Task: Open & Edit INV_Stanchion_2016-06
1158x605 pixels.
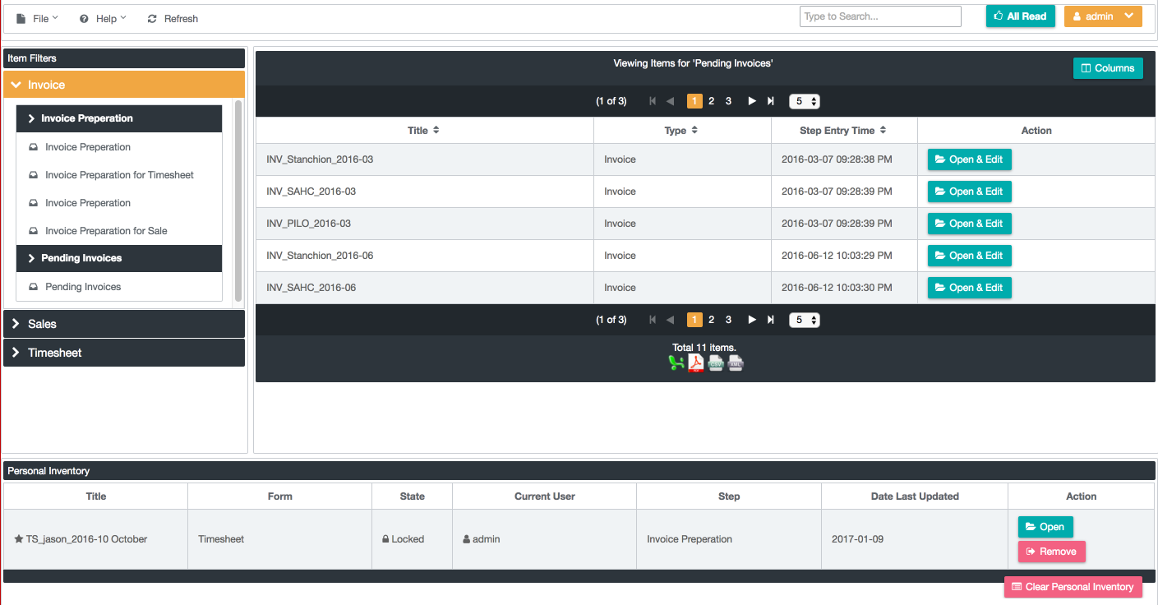Action: pyautogui.click(x=970, y=256)
